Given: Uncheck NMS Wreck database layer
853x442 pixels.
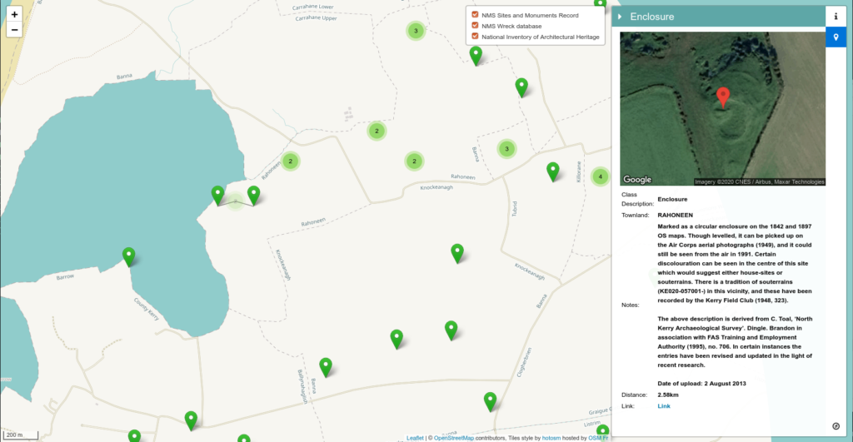Looking at the screenshot, I should (475, 26).
